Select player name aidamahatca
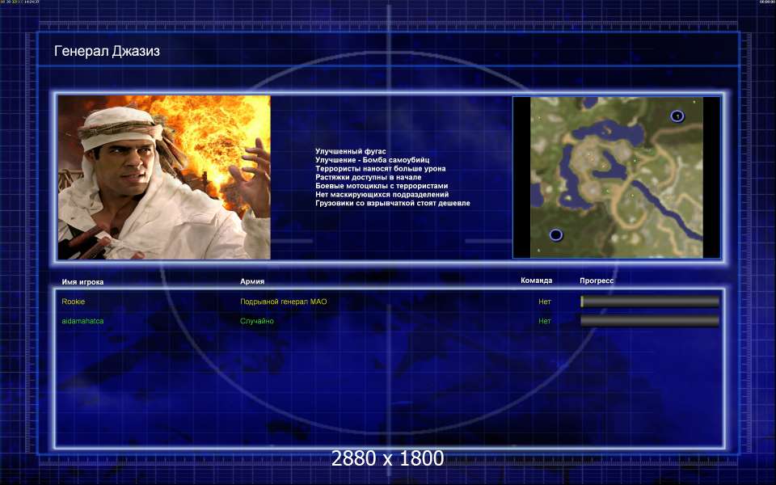 82,321
